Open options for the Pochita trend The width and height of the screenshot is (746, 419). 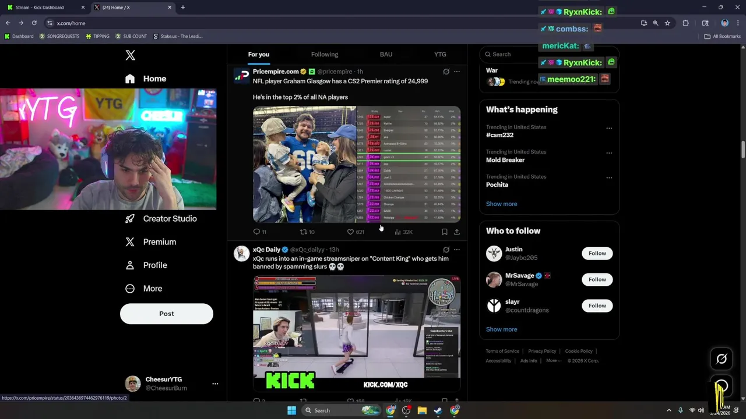[609, 178]
